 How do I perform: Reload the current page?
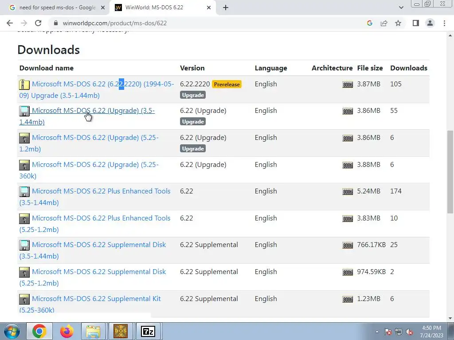pyautogui.click(x=38, y=23)
